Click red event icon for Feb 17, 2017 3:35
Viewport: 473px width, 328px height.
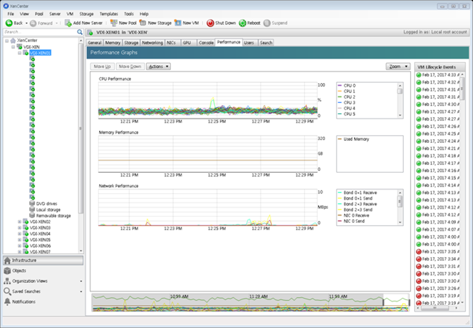coord(419,251)
